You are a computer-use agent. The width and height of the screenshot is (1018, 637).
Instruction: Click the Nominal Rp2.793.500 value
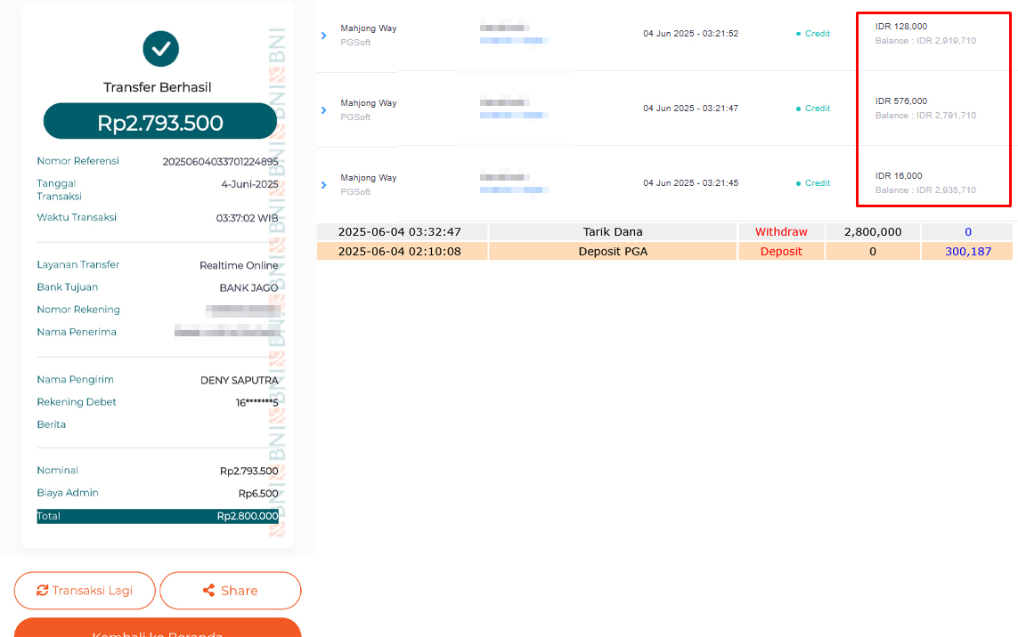249,471
